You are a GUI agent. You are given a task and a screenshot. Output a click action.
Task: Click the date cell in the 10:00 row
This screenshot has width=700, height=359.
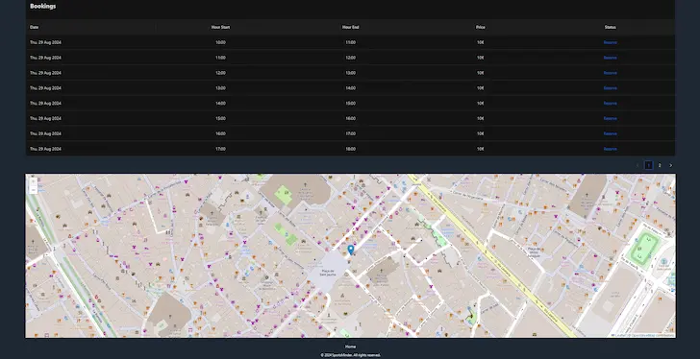[45, 42]
